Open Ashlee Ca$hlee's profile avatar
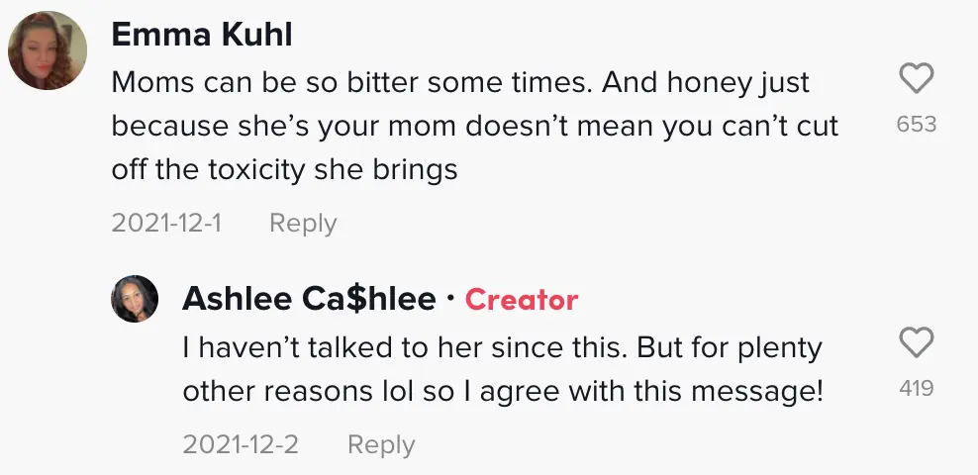 pyautogui.click(x=135, y=299)
